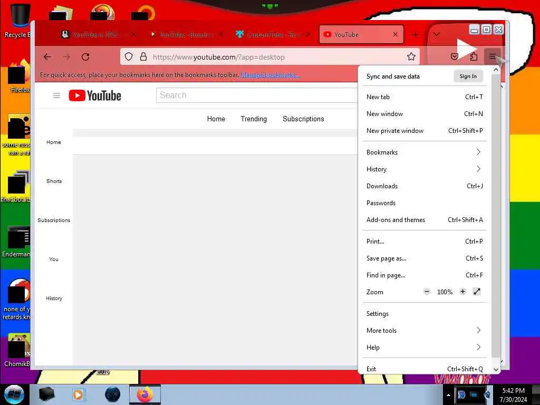Choose New private window
The width and height of the screenshot is (540, 405).
[425, 131]
